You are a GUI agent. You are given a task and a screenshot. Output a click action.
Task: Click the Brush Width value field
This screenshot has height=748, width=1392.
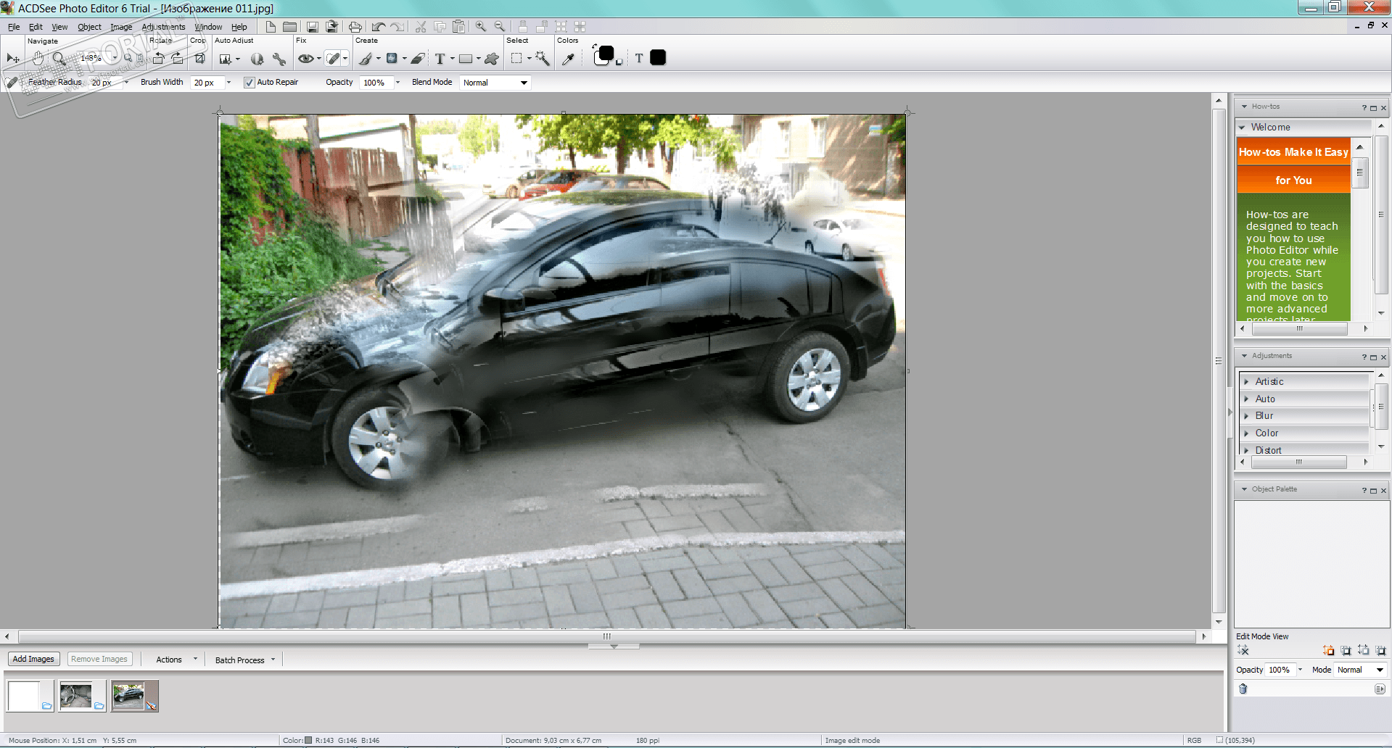coord(207,83)
